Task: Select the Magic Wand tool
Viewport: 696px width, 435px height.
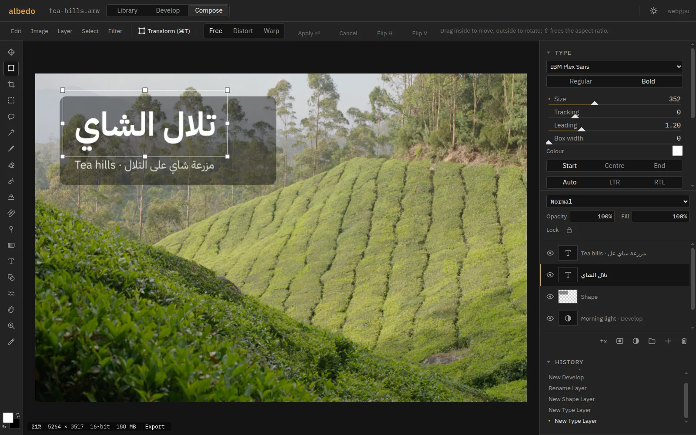Action: (x=11, y=133)
